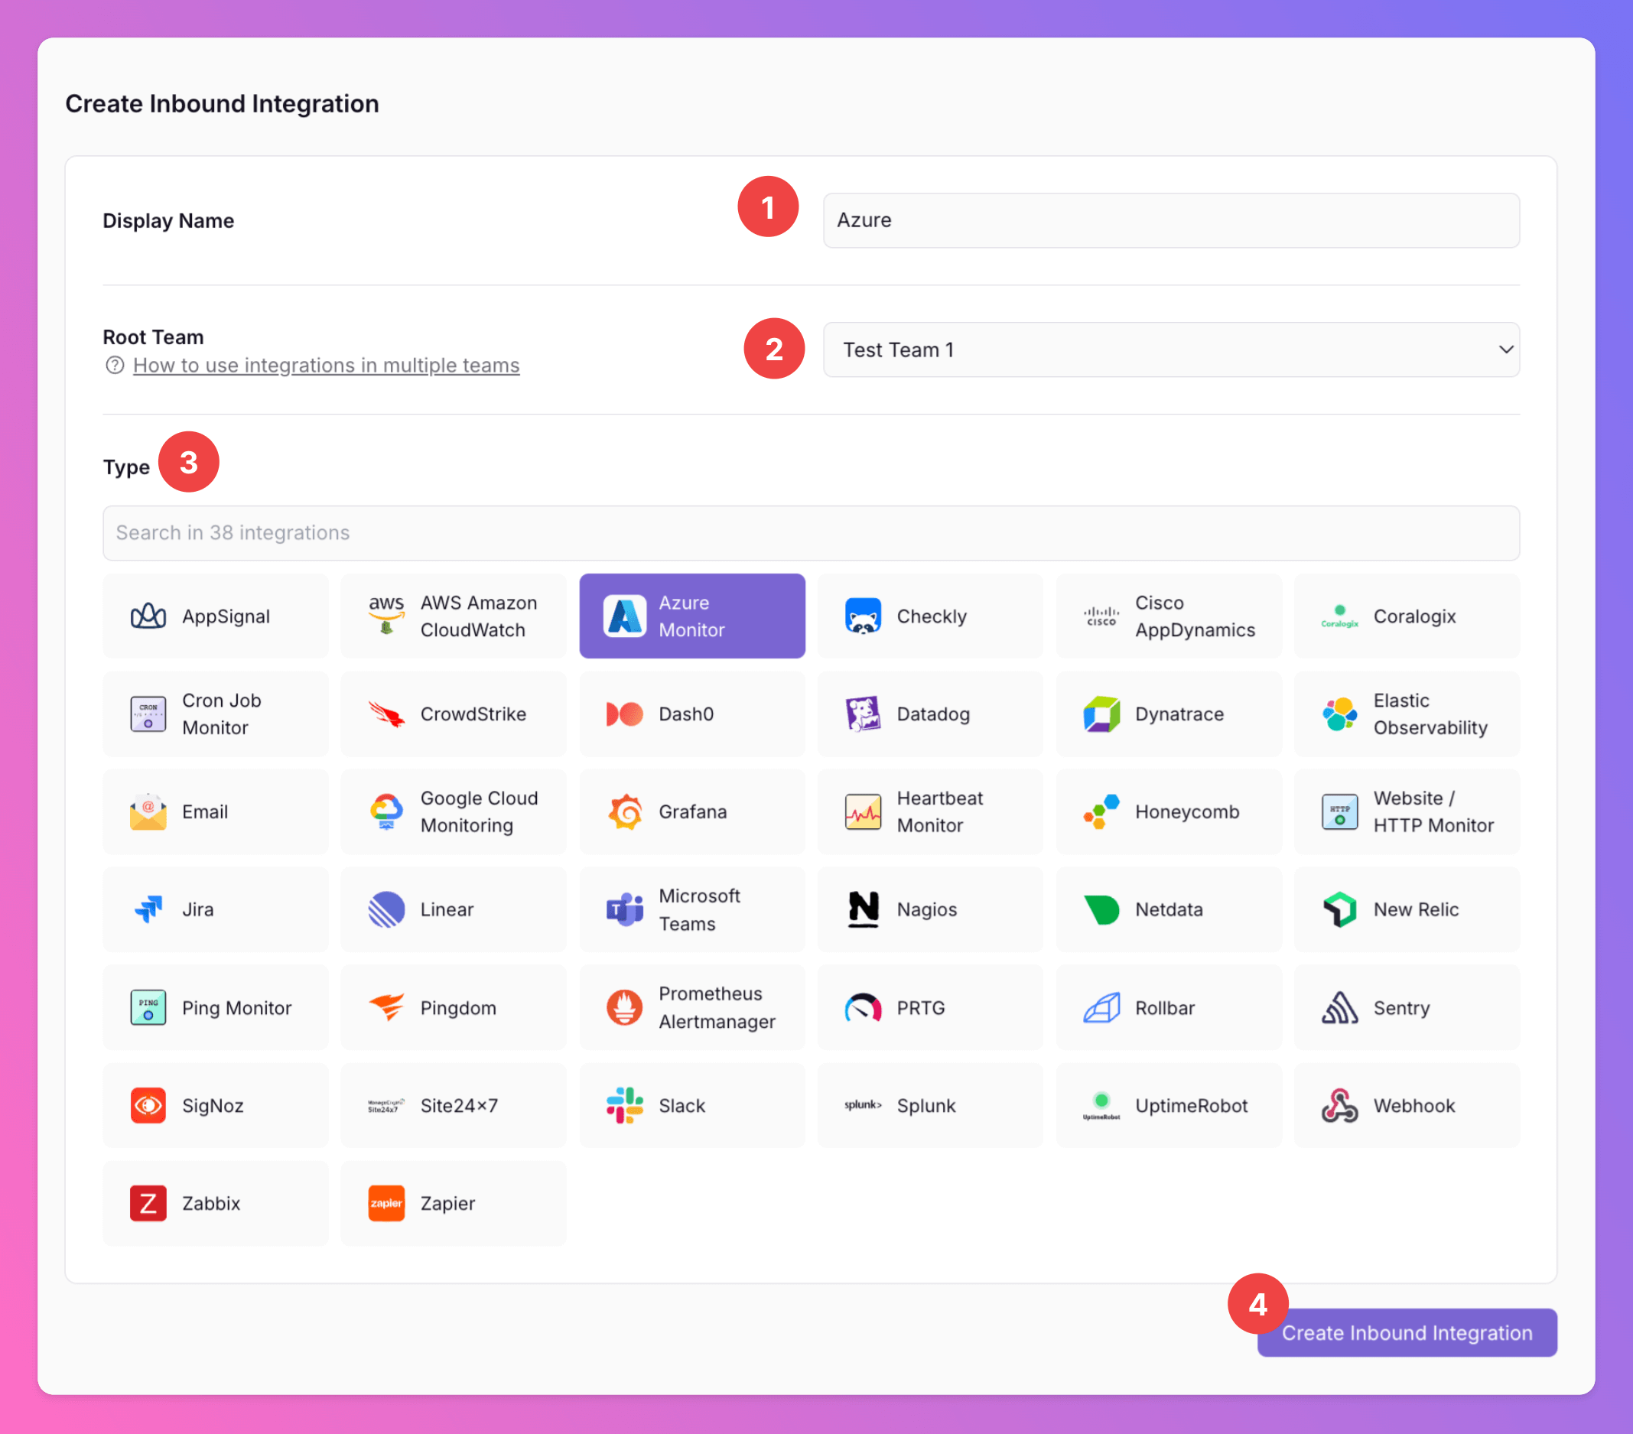Select the Microsoft Teams icon
The image size is (1633, 1434).
[625, 909]
